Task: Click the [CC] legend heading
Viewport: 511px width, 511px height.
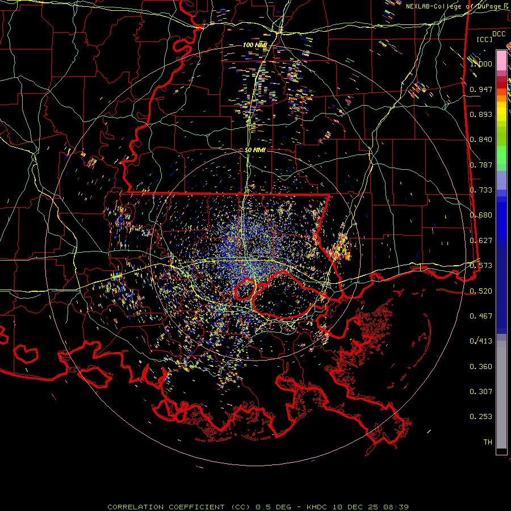Action: (x=484, y=39)
